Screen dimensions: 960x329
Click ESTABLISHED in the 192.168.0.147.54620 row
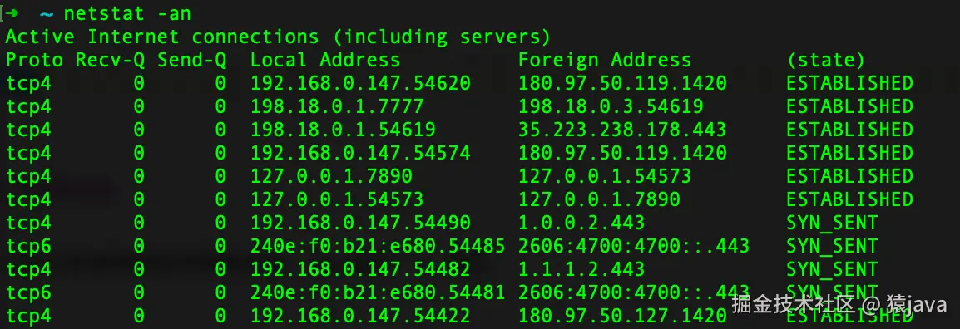point(850,83)
